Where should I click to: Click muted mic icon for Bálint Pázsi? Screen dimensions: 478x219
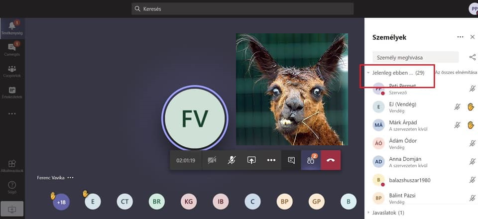point(472,198)
